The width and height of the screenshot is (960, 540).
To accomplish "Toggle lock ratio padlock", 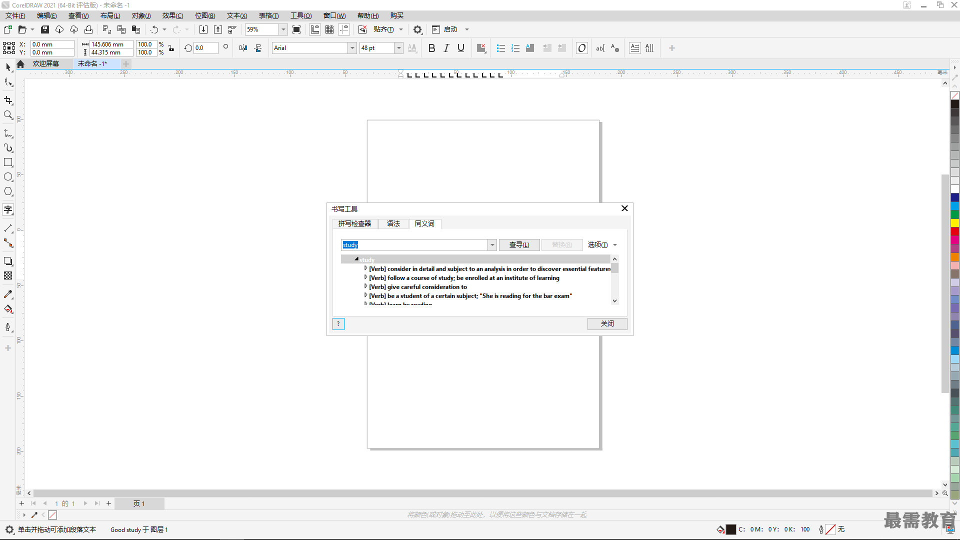I will click(x=171, y=48).
